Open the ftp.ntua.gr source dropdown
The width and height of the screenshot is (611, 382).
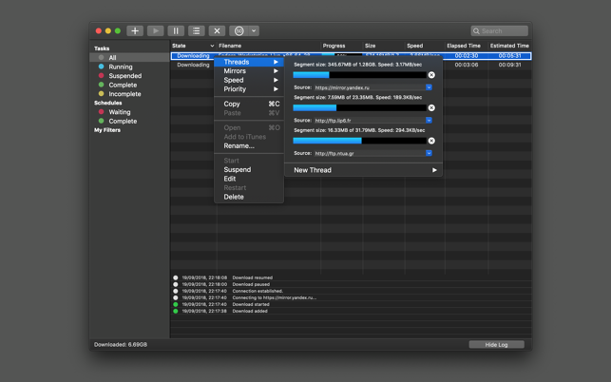tap(429, 153)
